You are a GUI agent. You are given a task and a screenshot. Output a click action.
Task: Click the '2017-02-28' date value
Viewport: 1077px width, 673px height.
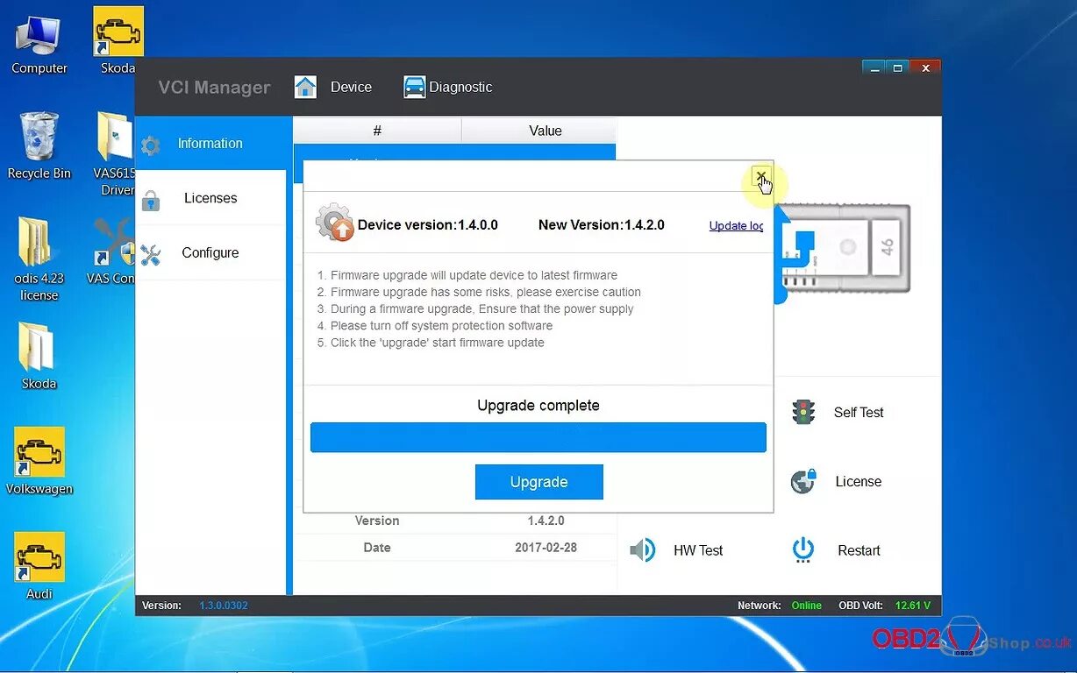click(x=546, y=548)
